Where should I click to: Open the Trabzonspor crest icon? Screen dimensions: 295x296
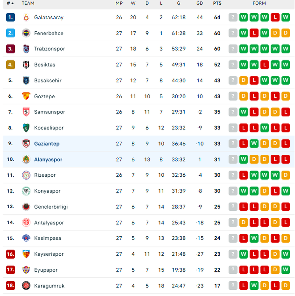click(26, 49)
